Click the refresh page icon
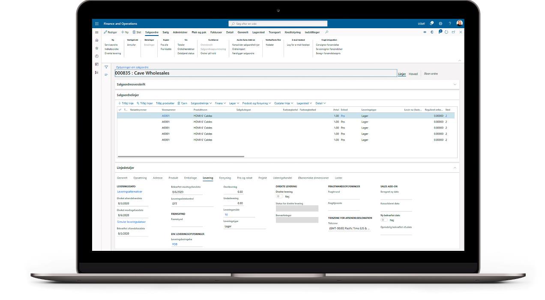Screen dimensions: 545x300 (446, 32)
